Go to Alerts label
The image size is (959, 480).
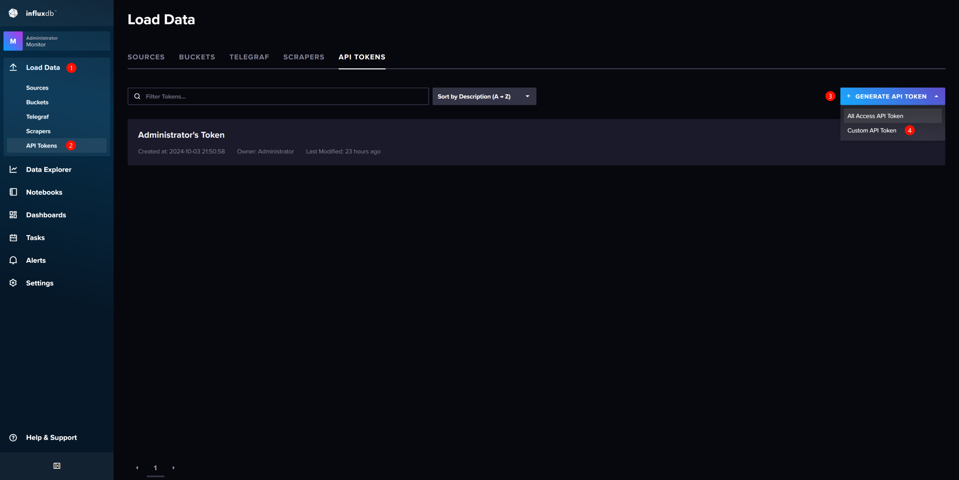click(x=36, y=260)
